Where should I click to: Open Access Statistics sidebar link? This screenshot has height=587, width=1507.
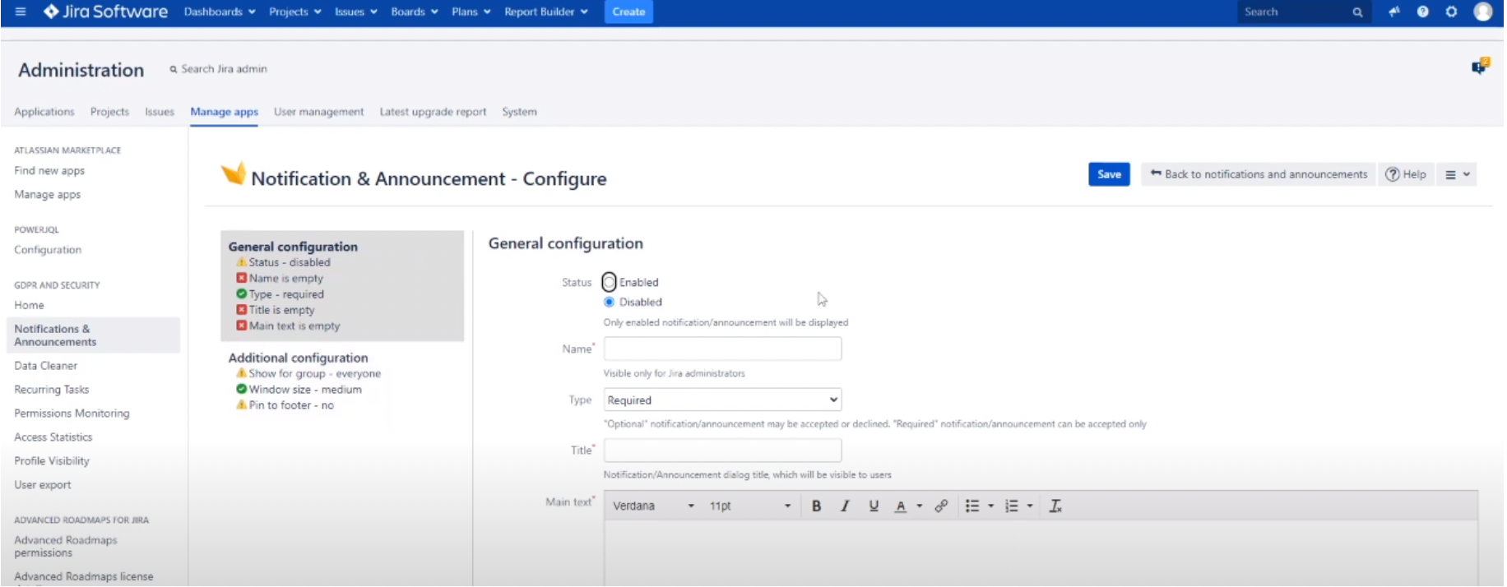click(x=53, y=437)
